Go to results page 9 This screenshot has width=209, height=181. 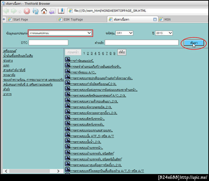tap(114, 53)
